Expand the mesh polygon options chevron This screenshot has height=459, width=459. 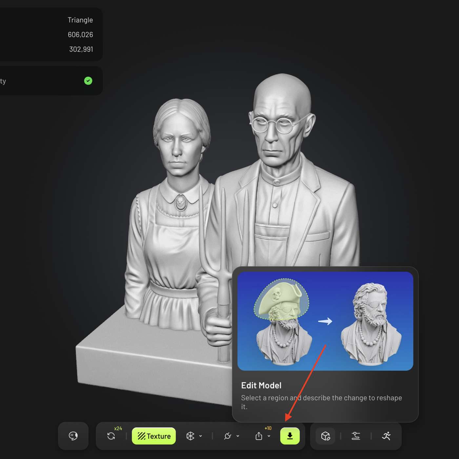(x=201, y=436)
